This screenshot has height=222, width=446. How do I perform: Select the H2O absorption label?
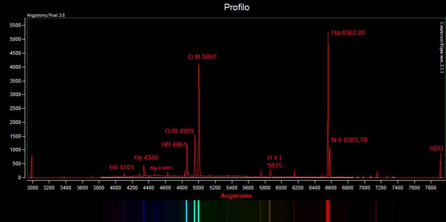[x=436, y=149]
